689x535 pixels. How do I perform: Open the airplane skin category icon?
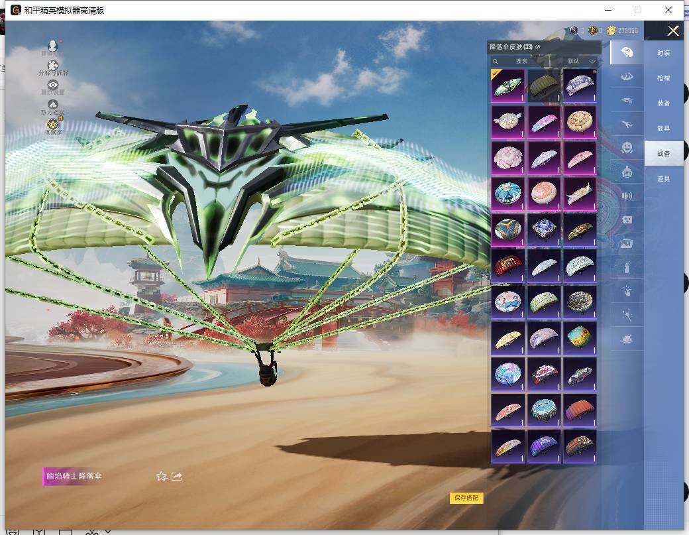(627, 125)
